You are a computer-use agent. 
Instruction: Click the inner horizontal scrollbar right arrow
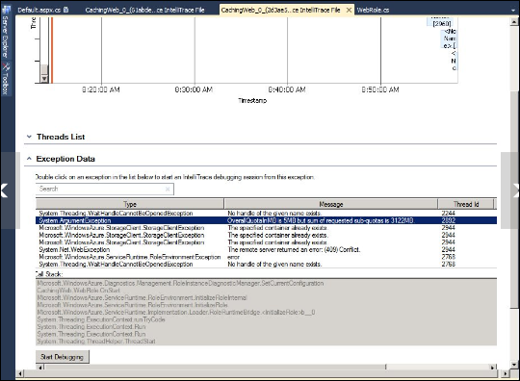(x=493, y=368)
